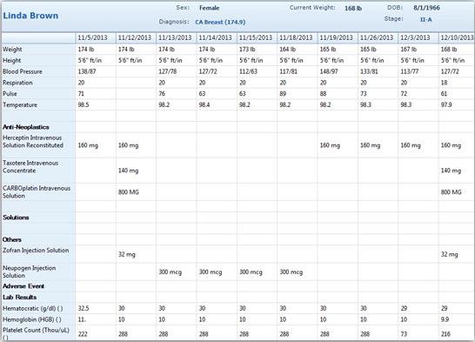Click the Solutions section heading
The image size is (475, 342).
coord(16,218)
